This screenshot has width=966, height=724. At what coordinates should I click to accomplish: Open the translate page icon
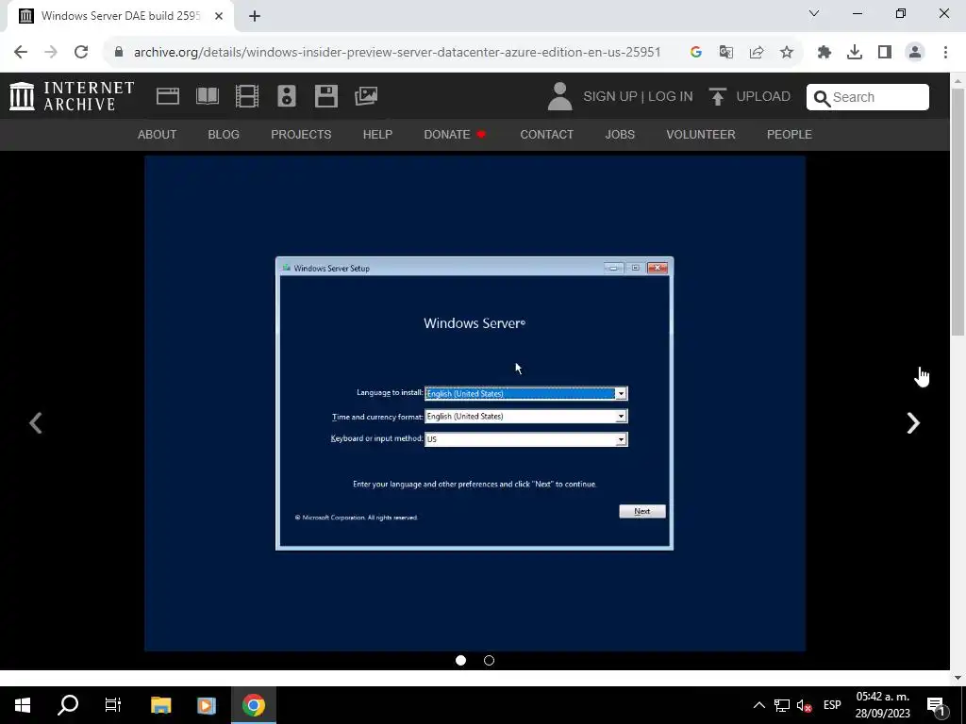click(x=726, y=52)
